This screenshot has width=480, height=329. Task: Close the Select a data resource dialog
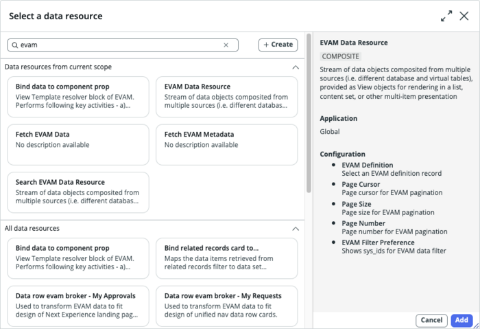tap(464, 16)
